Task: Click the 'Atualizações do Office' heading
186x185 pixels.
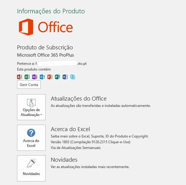Action: point(79,99)
